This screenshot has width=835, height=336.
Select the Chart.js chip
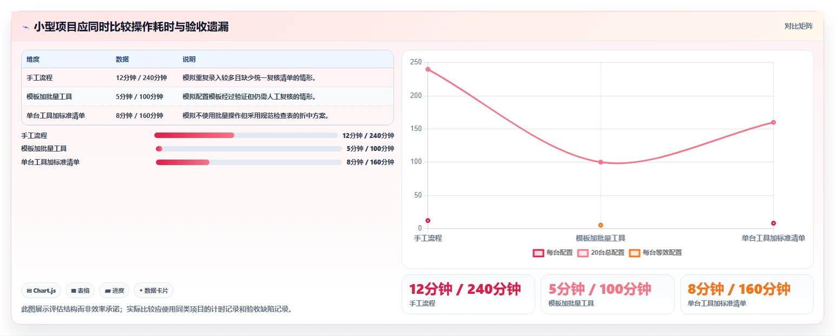[42, 291]
